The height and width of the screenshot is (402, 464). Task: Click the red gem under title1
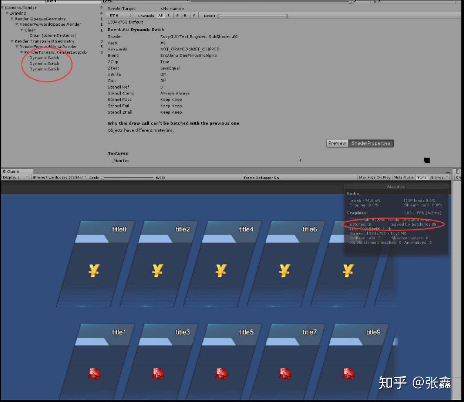94,373
